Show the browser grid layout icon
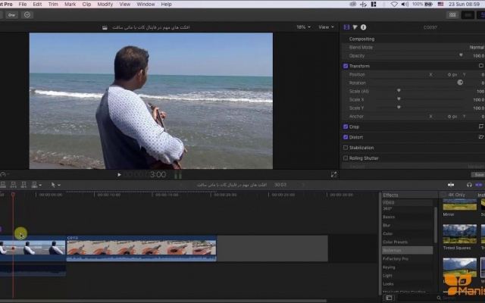485x303 pixels. 452,15
